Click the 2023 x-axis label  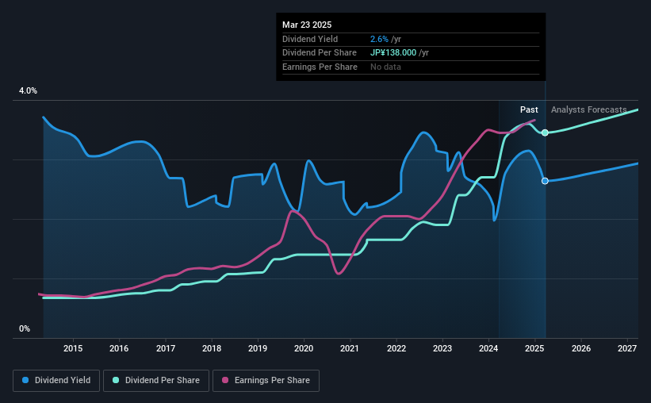[x=442, y=348]
